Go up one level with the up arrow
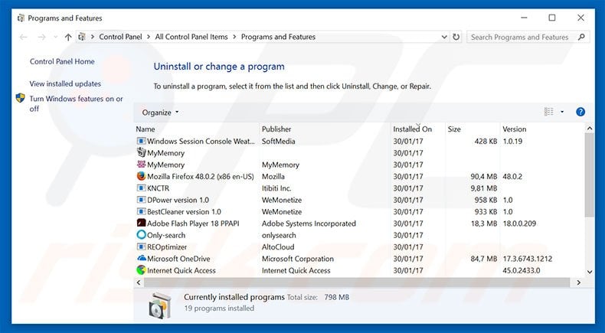This screenshot has height=333, width=605. pyautogui.click(x=68, y=37)
